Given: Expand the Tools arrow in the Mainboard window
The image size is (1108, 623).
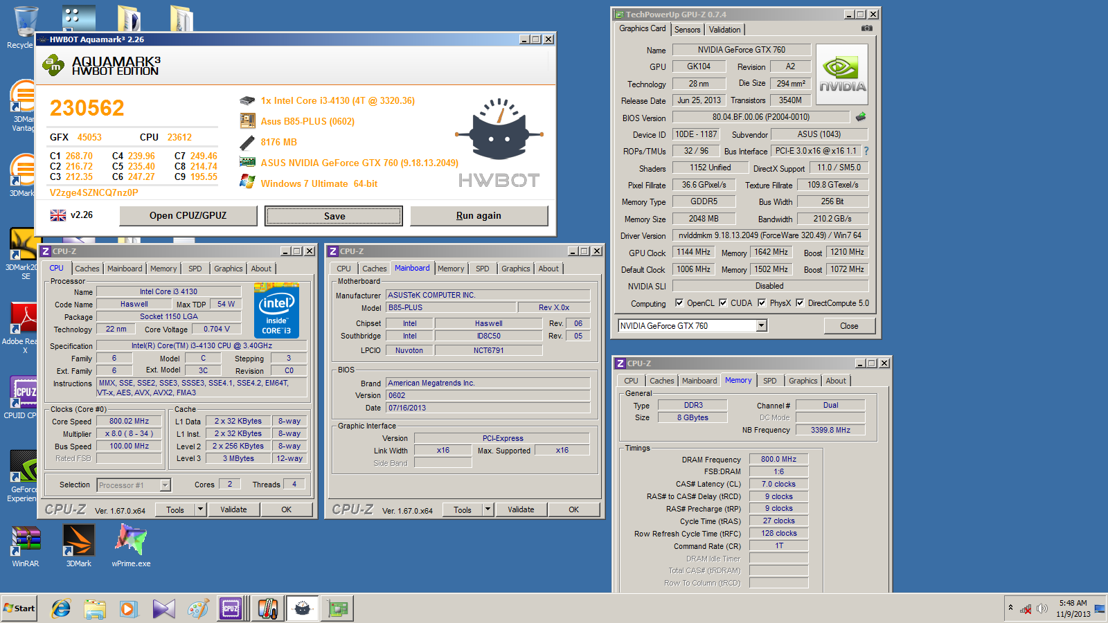Looking at the screenshot, I should click(488, 509).
